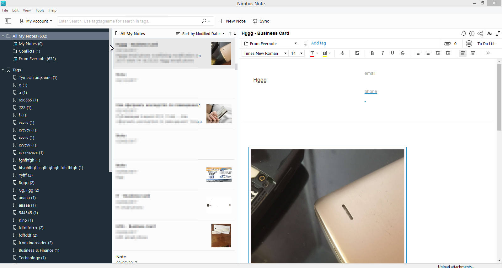The width and height of the screenshot is (502, 268).
Task: Open text color options arrow
Action: [317, 53]
